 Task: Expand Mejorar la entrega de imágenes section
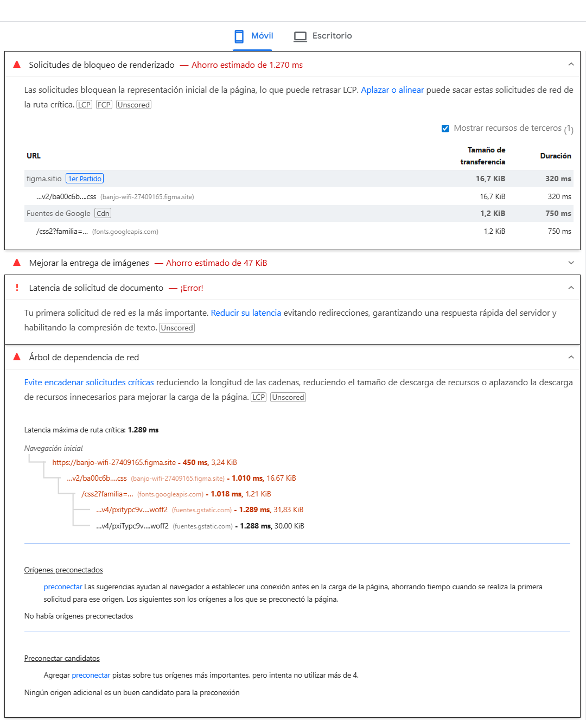[571, 263]
